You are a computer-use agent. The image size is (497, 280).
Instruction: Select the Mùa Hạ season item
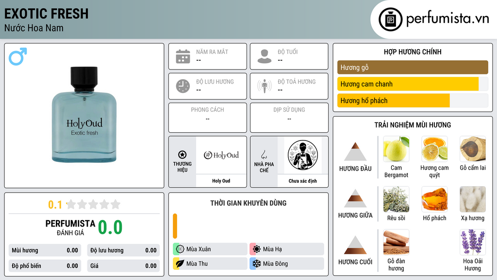pyautogui.click(x=287, y=249)
